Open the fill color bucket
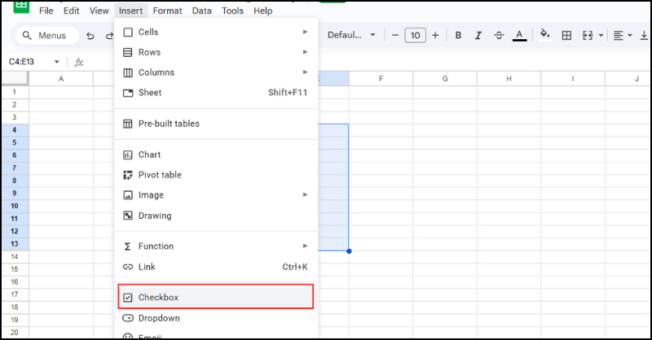652x340 pixels. (x=544, y=34)
